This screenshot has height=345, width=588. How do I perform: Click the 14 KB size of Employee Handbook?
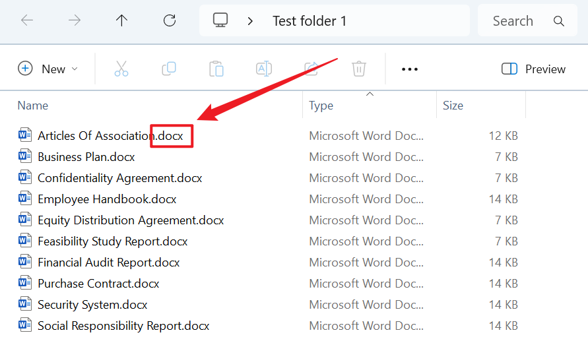(x=503, y=199)
